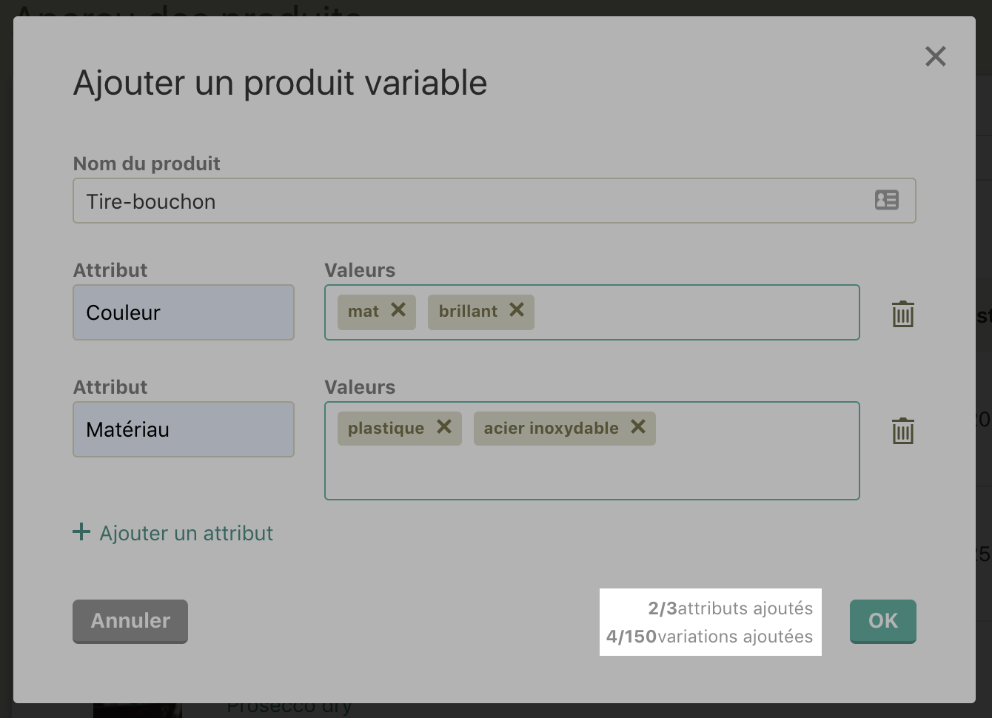Click the contact card icon in product name field

coord(887,200)
